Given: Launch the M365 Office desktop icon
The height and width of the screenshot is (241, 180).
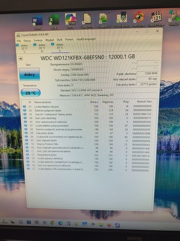Looking at the screenshot, I should pyautogui.click(x=70, y=21).
